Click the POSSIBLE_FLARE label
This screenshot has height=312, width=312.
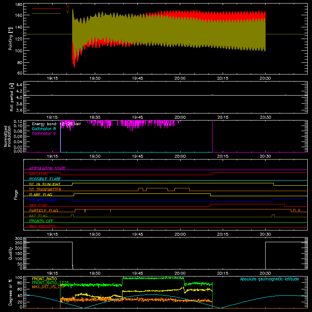45,179
